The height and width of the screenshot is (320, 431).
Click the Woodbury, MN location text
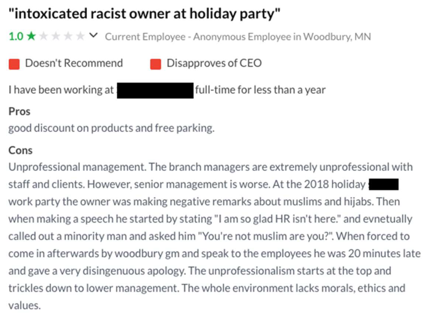click(x=337, y=37)
